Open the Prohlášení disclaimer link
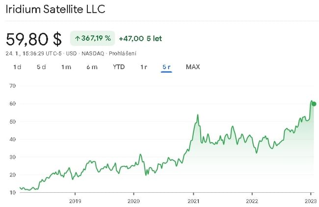 coord(122,53)
